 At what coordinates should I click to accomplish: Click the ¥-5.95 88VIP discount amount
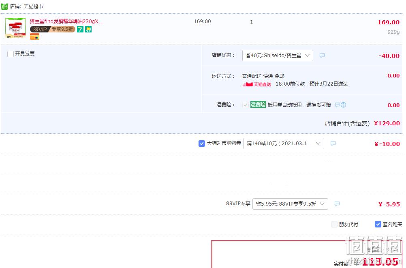pos(389,204)
